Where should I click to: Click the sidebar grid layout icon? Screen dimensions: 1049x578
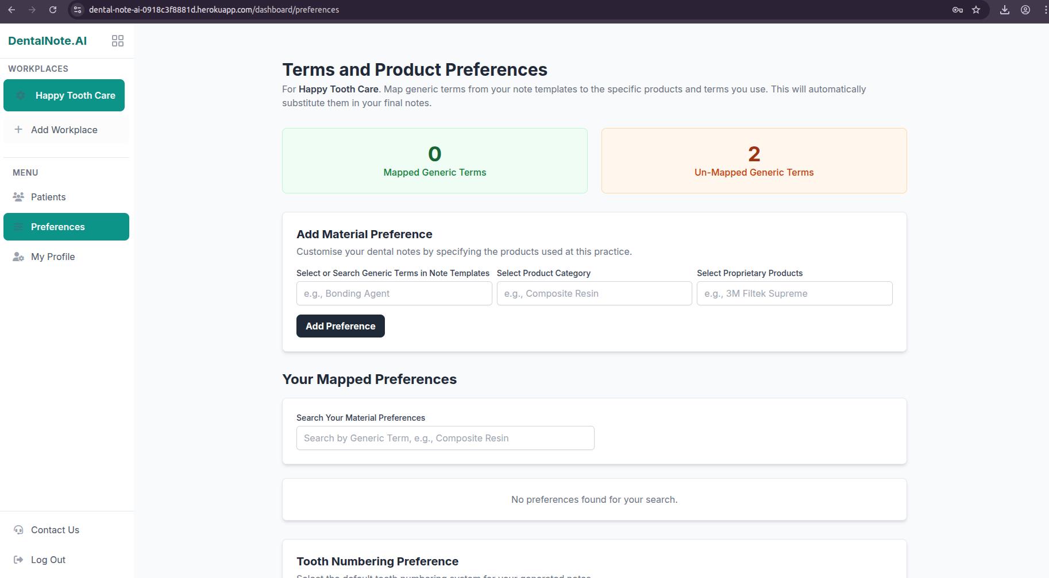[118, 41]
